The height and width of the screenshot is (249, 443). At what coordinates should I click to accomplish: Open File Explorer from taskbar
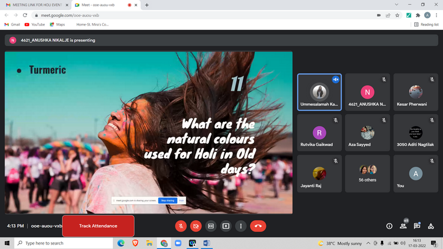pos(150,243)
